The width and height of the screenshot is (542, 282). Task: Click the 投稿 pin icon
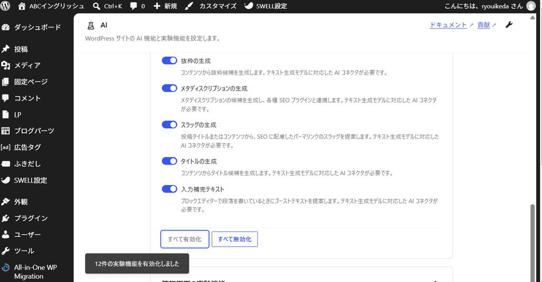tap(5, 49)
